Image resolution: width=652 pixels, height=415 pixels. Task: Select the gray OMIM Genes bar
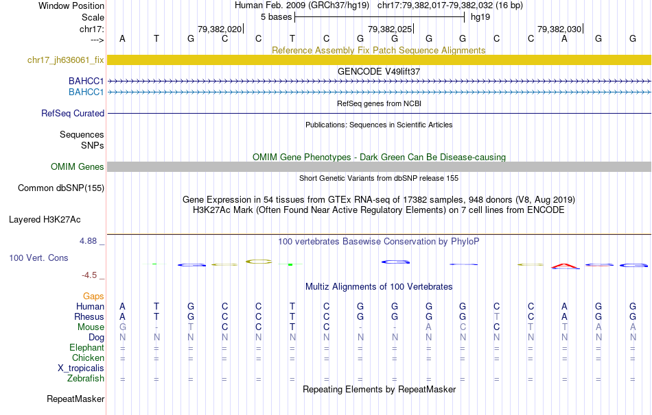click(x=380, y=167)
